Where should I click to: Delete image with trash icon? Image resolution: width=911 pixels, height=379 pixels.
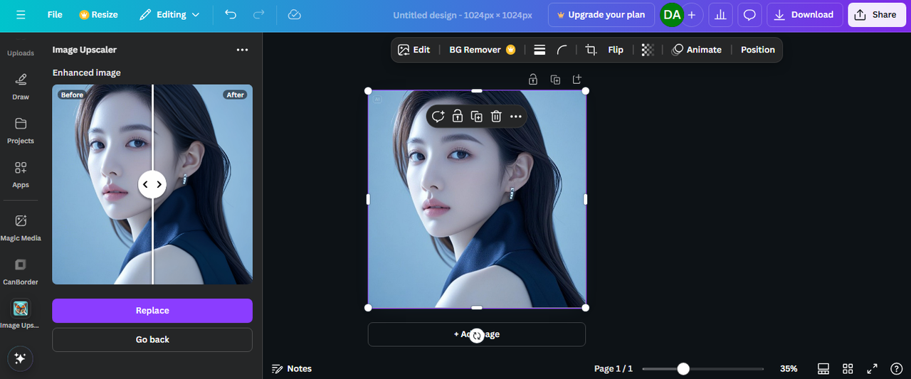(x=496, y=117)
